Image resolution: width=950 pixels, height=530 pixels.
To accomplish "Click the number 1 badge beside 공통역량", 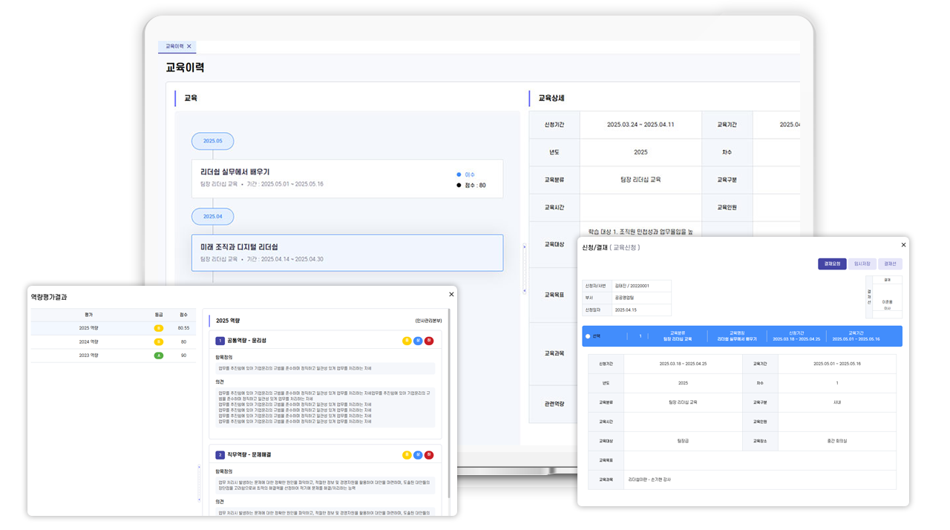I will [220, 341].
